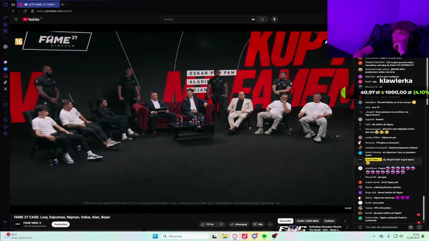
Task: Start voice search with the microphone
Action: click(x=274, y=19)
